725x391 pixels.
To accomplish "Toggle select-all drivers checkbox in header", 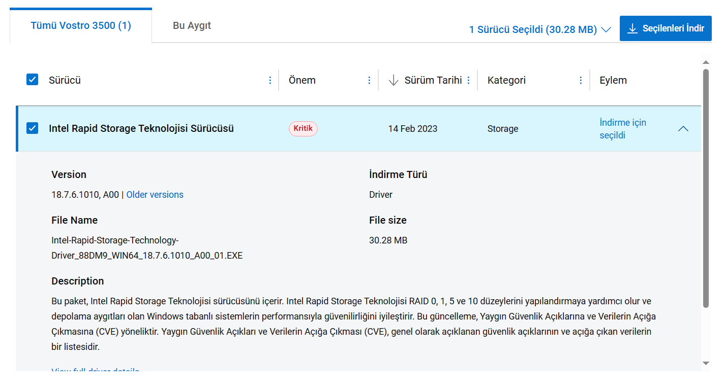I will click(x=33, y=80).
